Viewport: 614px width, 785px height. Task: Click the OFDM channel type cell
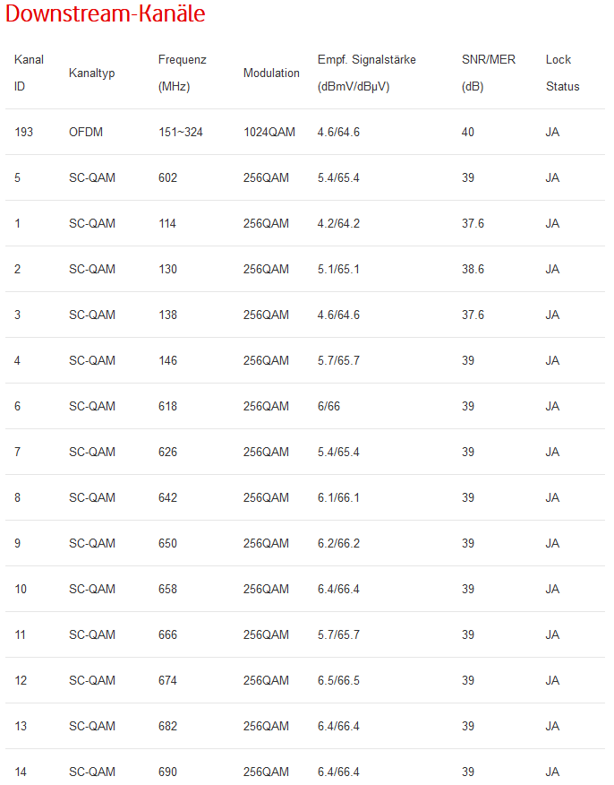(x=86, y=132)
